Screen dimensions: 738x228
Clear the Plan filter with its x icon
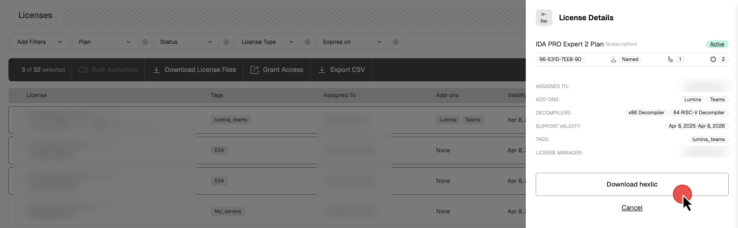coord(145,42)
